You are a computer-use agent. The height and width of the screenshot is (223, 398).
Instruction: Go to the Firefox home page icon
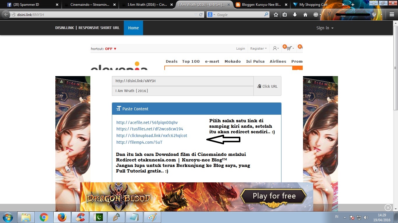click(x=305, y=15)
